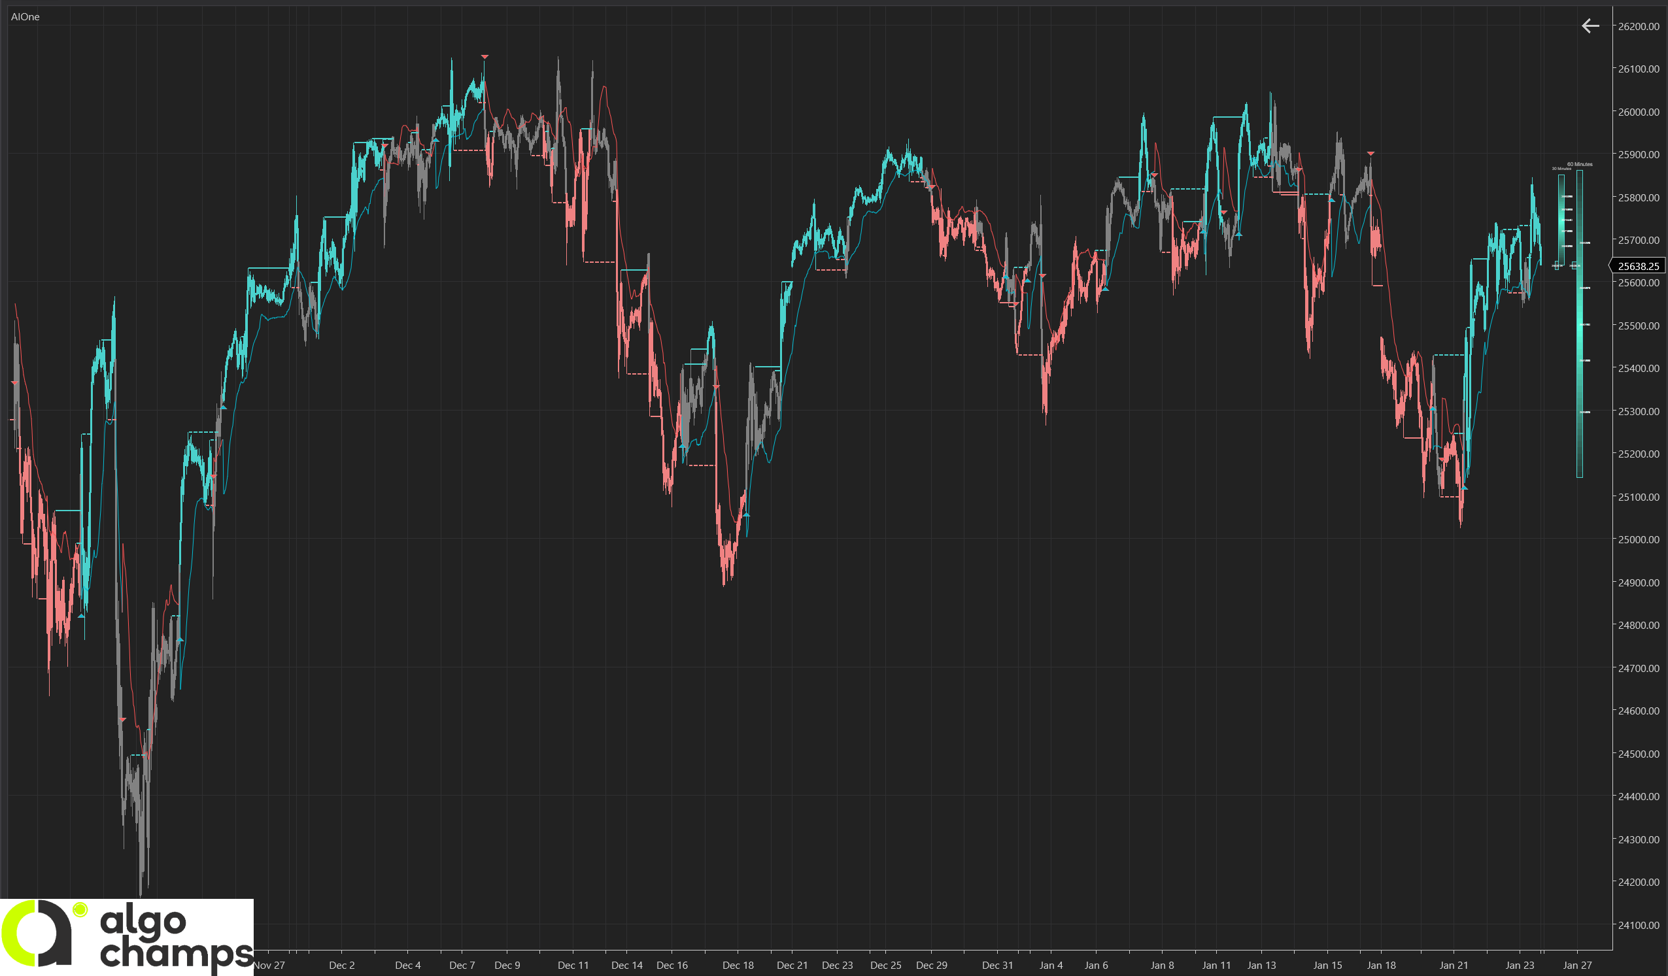This screenshot has width=1668, height=976.
Task: Click the Dec 18 date label
Action: (x=738, y=965)
